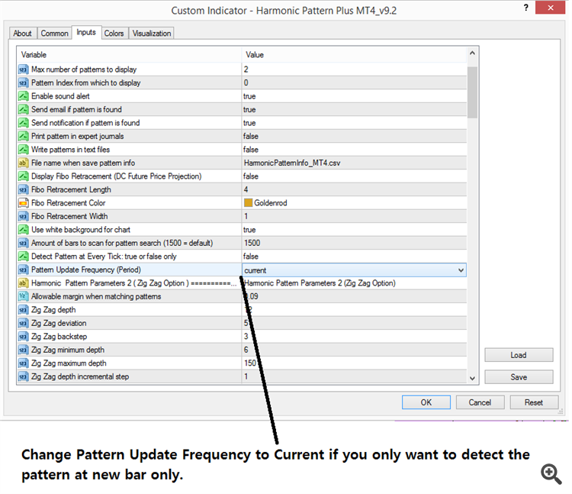Click the OK button
Image resolution: width=572 pixels, height=494 pixels.
click(x=426, y=402)
